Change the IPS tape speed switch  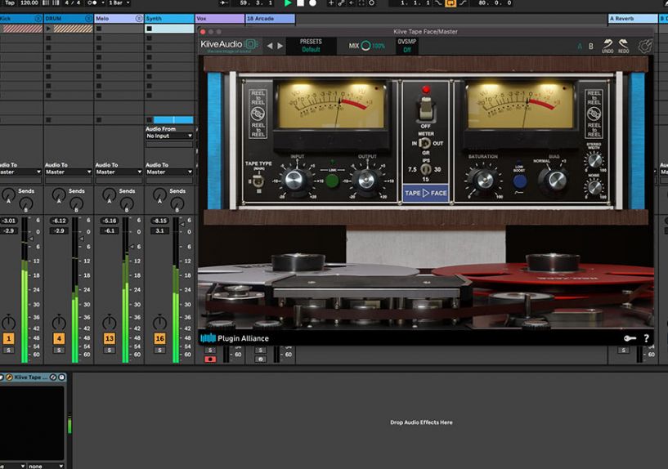[426, 169]
